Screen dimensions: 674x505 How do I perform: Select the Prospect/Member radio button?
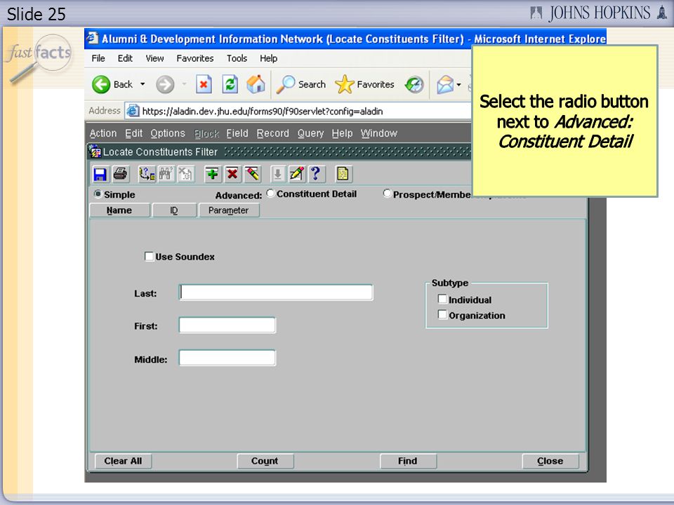pos(387,194)
